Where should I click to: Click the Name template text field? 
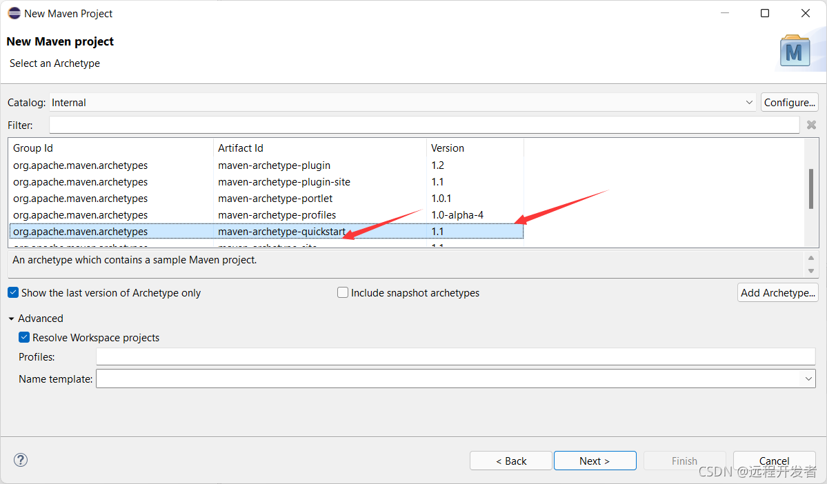pyautogui.click(x=448, y=379)
